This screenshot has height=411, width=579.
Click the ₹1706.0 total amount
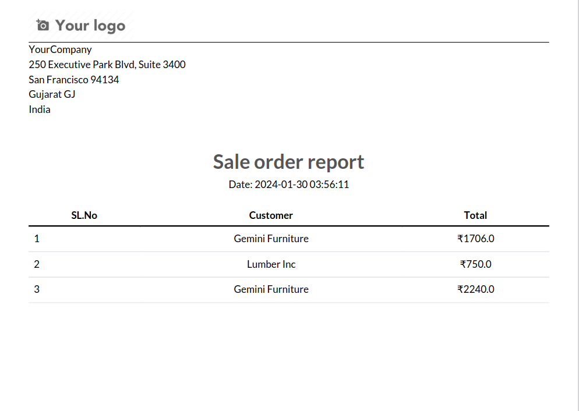coord(475,239)
